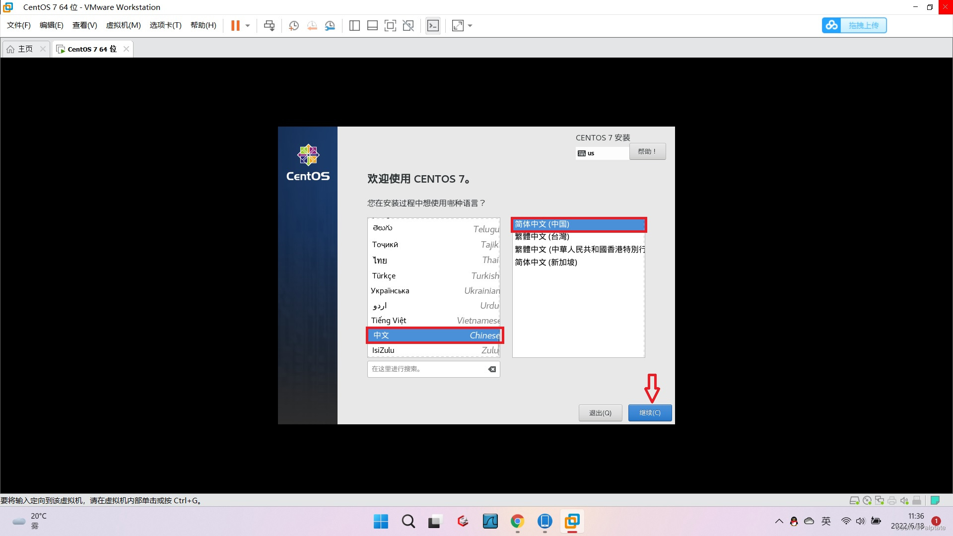Clear the language search box

[x=492, y=369]
